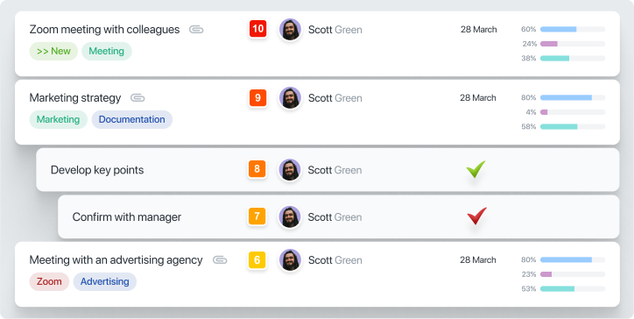634x319 pixels.
Task: Select the priority 9 badge
Action: [258, 97]
